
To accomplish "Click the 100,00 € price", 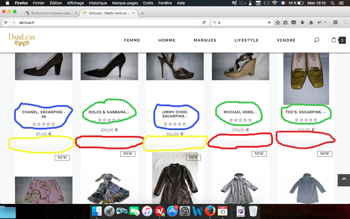I will pyautogui.click(x=109, y=130).
